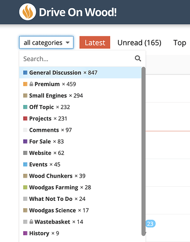Select the Events category
This screenshot has height=242, width=190.
pyautogui.click(x=80, y=165)
